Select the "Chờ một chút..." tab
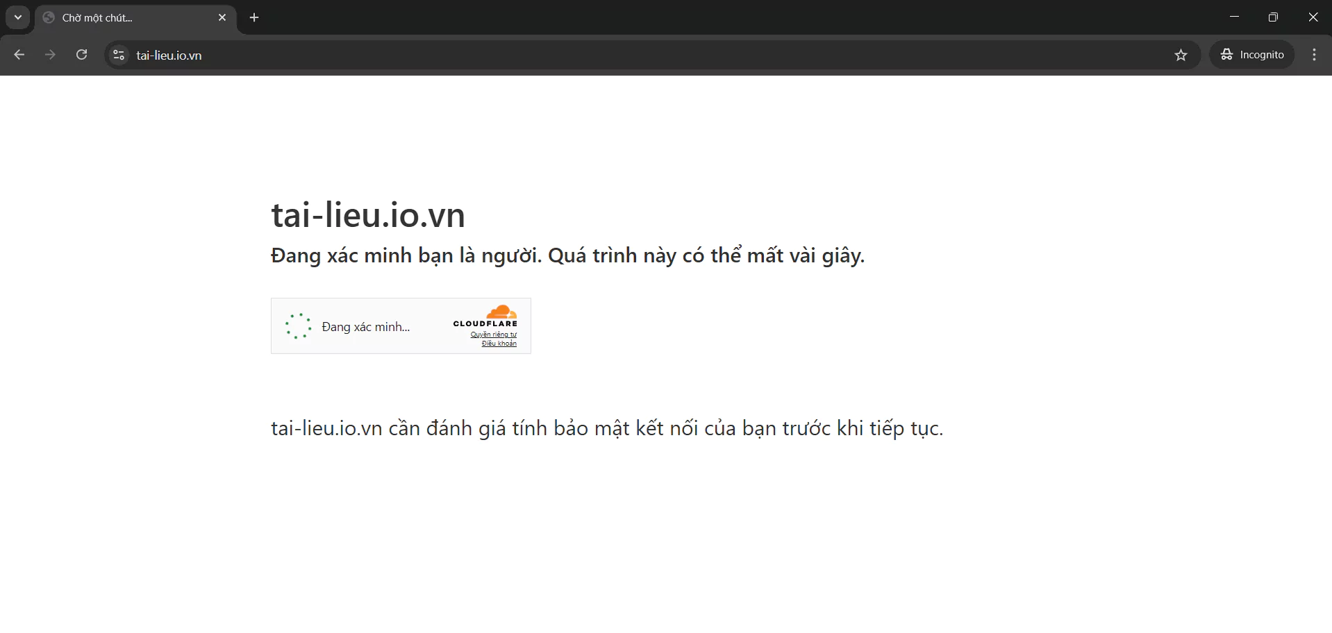 tap(125, 18)
